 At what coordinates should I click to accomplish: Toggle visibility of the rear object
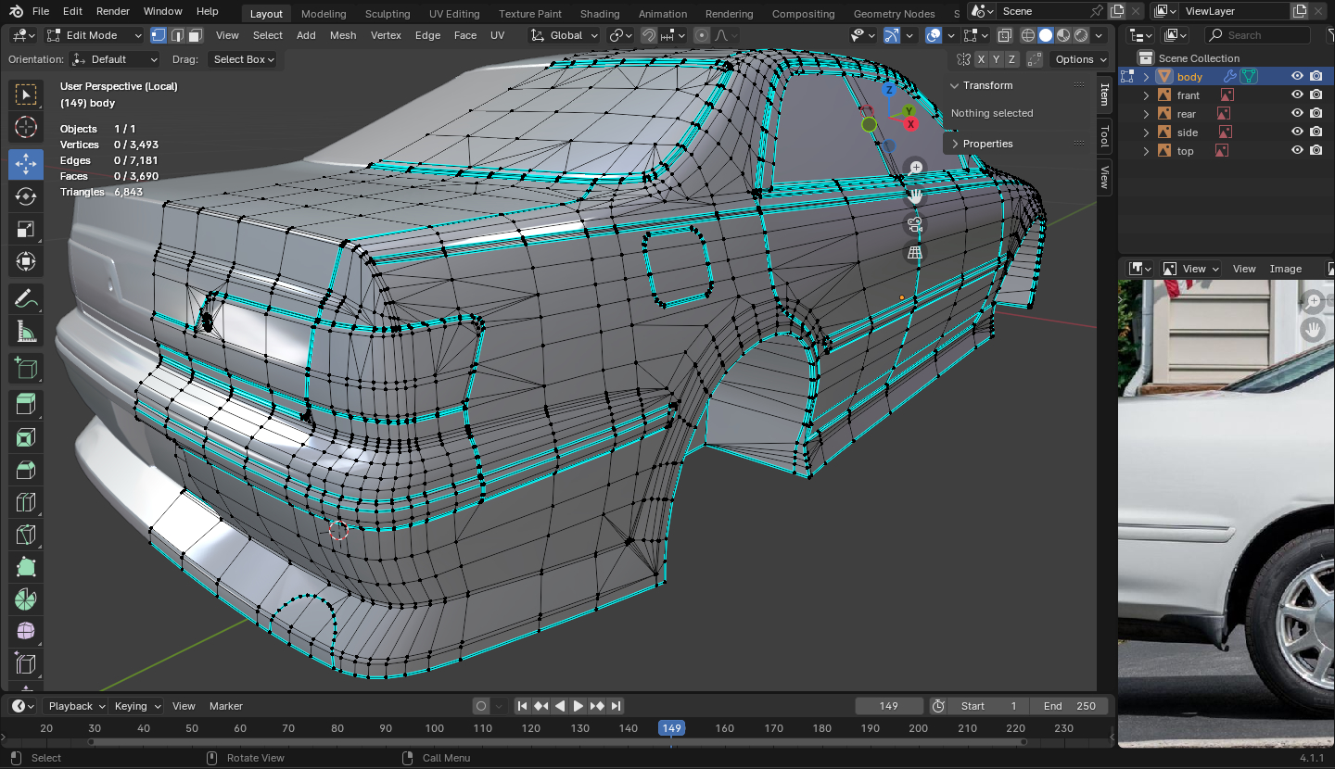[1297, 114]
